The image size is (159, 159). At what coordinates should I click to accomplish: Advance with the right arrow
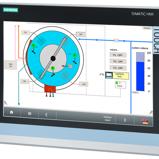125,120
